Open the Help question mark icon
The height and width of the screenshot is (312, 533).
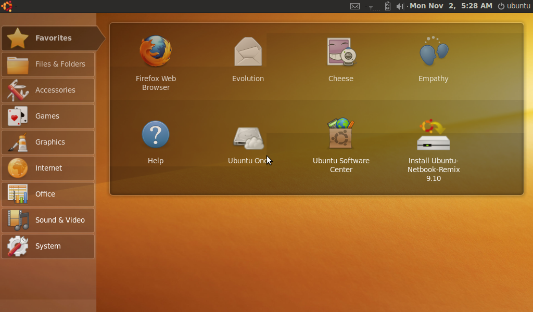click(155, 135)
